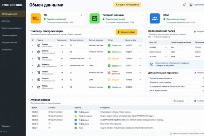Screen dimensions: 204x136
Task: Select the Артикул mapping row
Action: click(176, 47)
